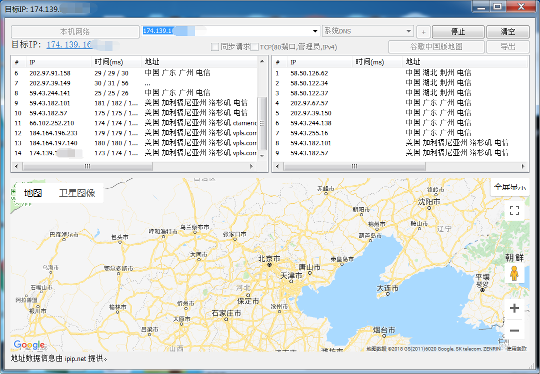Zoom out the map with minus icon
540x374 pixels.
click(514, 331)
